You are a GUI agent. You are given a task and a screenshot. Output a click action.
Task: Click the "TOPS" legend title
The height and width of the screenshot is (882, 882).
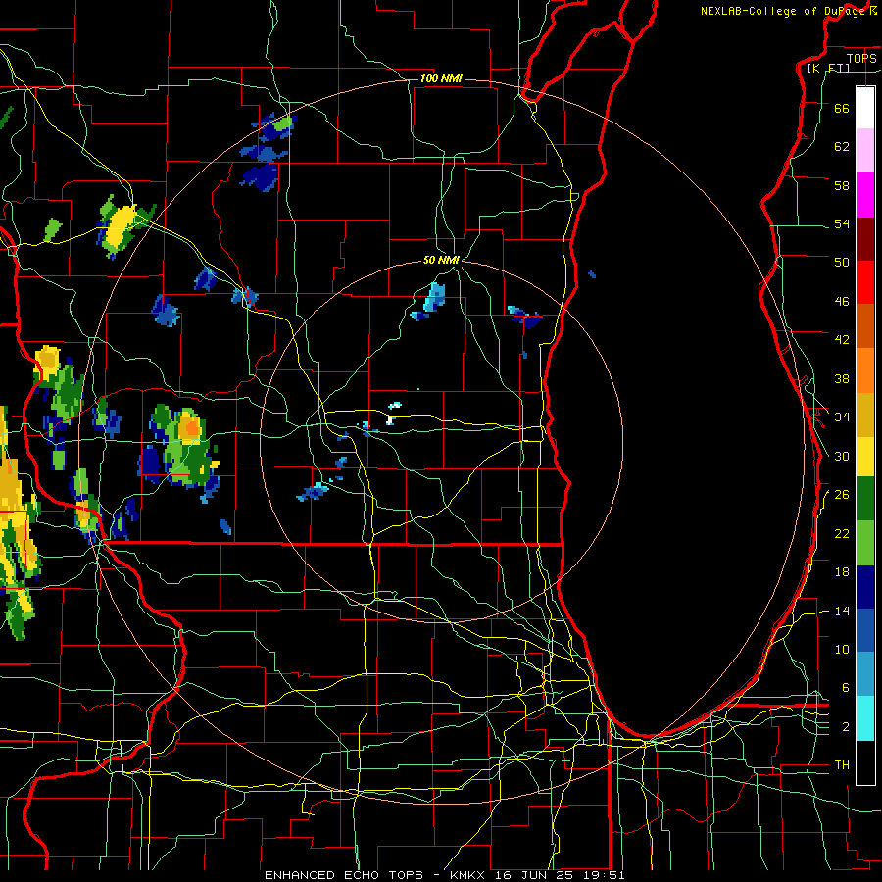(861, 58)
